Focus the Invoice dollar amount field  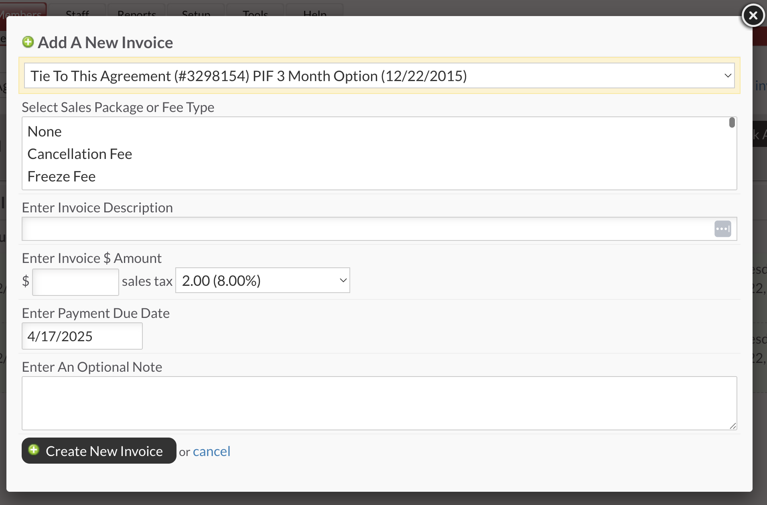point(75,282)
